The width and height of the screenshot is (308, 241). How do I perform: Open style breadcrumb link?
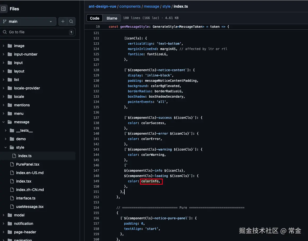point(166,6)
